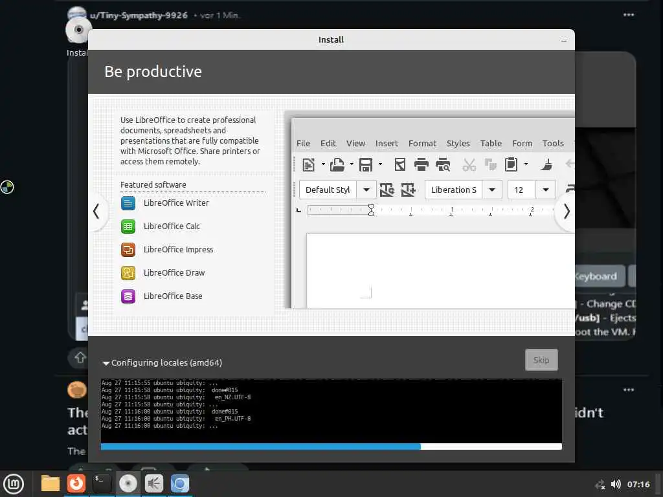Viewport: 663px width, 497px height.
Task: Collapse the Configuring locales log expander
Action: (106, 363)
